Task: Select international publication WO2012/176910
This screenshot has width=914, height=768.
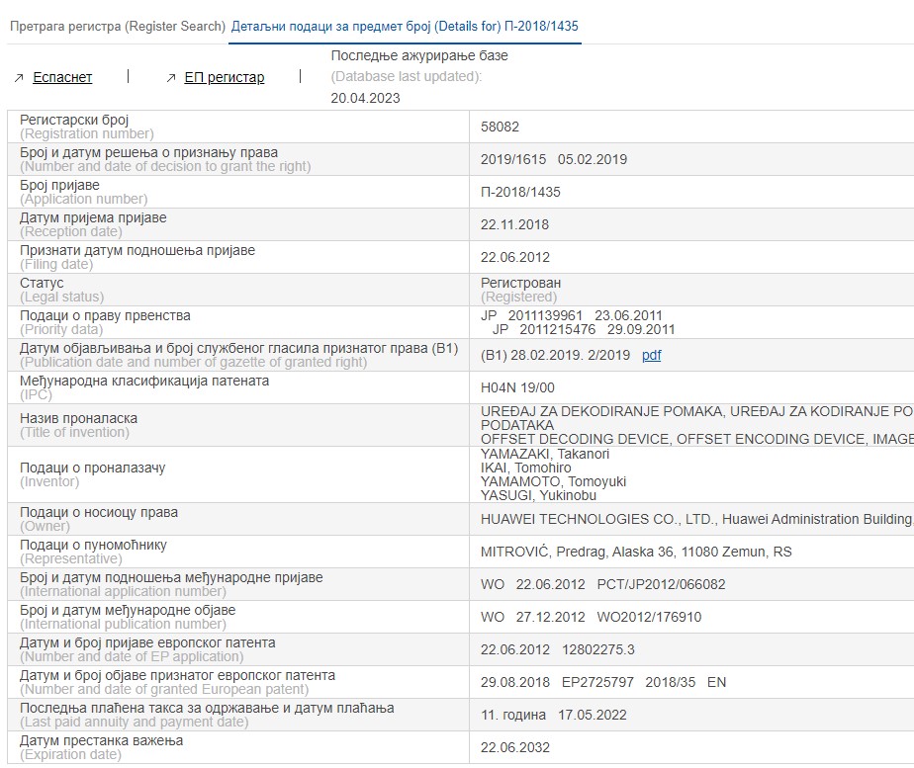Action: 649,617
